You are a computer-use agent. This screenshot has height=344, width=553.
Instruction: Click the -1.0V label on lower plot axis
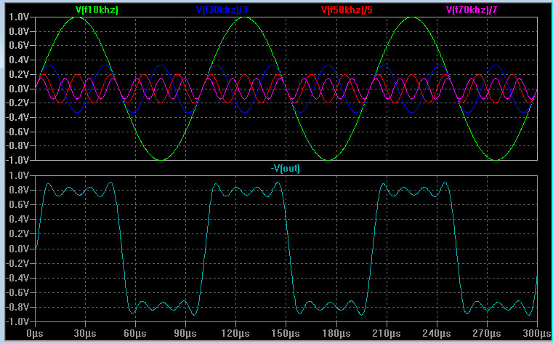17,321
